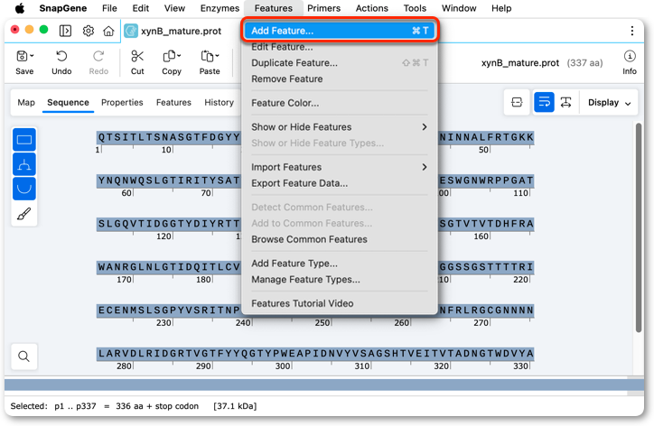The image size is (654, 426).
Task: Click the 'Selected: p1 .. p337' status text
Action: (53, 406)
